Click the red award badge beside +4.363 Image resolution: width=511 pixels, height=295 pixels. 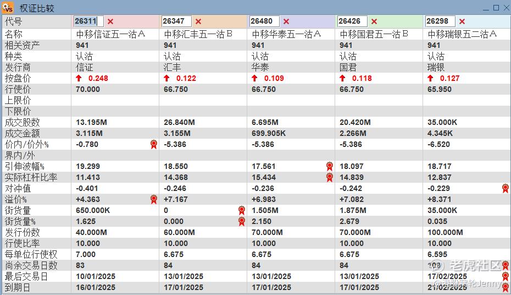[154, 199]
